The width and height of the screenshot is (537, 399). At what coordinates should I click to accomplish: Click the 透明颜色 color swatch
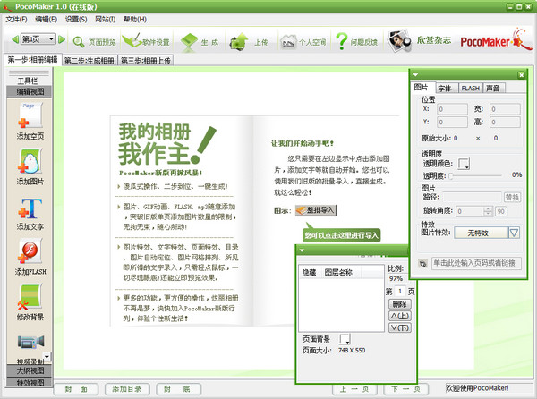[x=464, y=164]
